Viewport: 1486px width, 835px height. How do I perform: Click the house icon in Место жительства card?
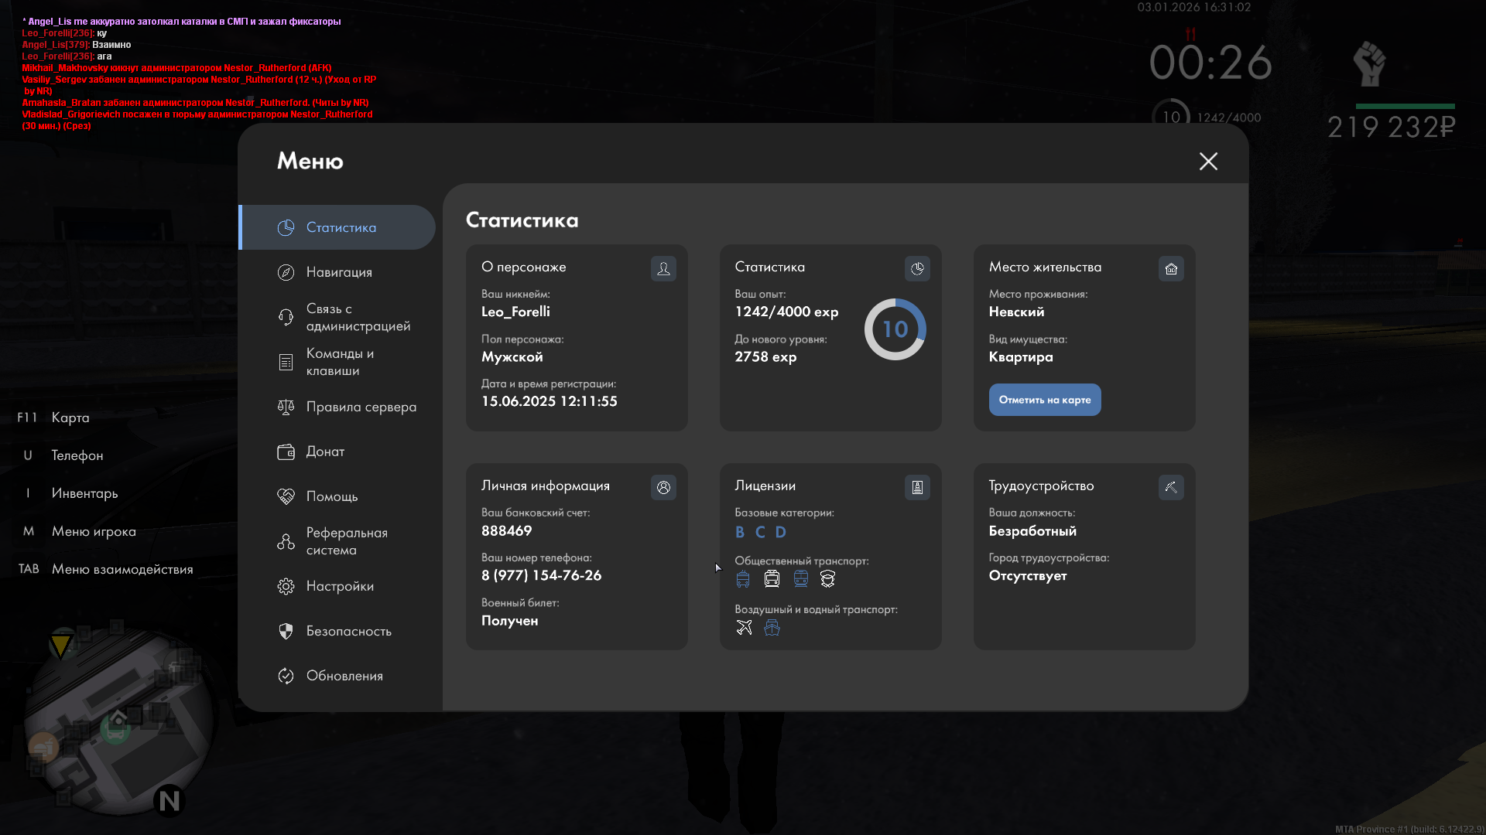[x=1171, y=268]
